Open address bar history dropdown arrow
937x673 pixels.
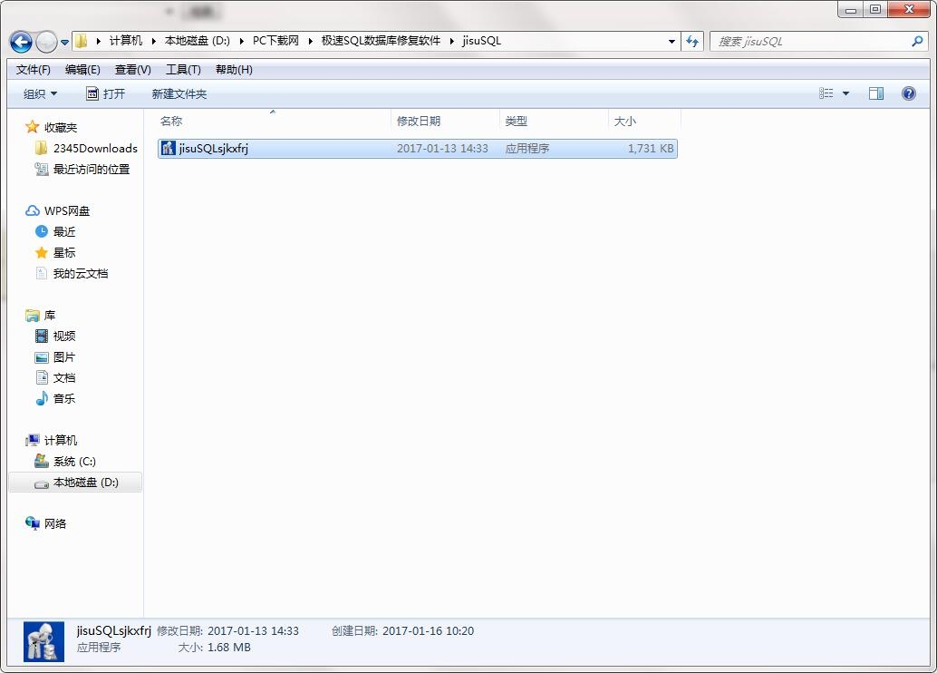click(671, 42)
